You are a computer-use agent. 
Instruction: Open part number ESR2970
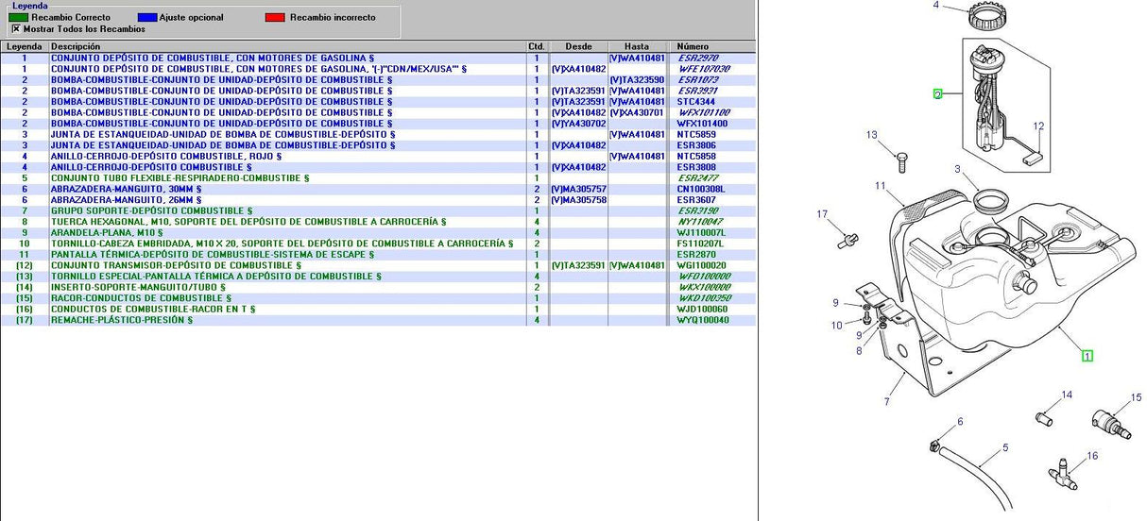697,59
